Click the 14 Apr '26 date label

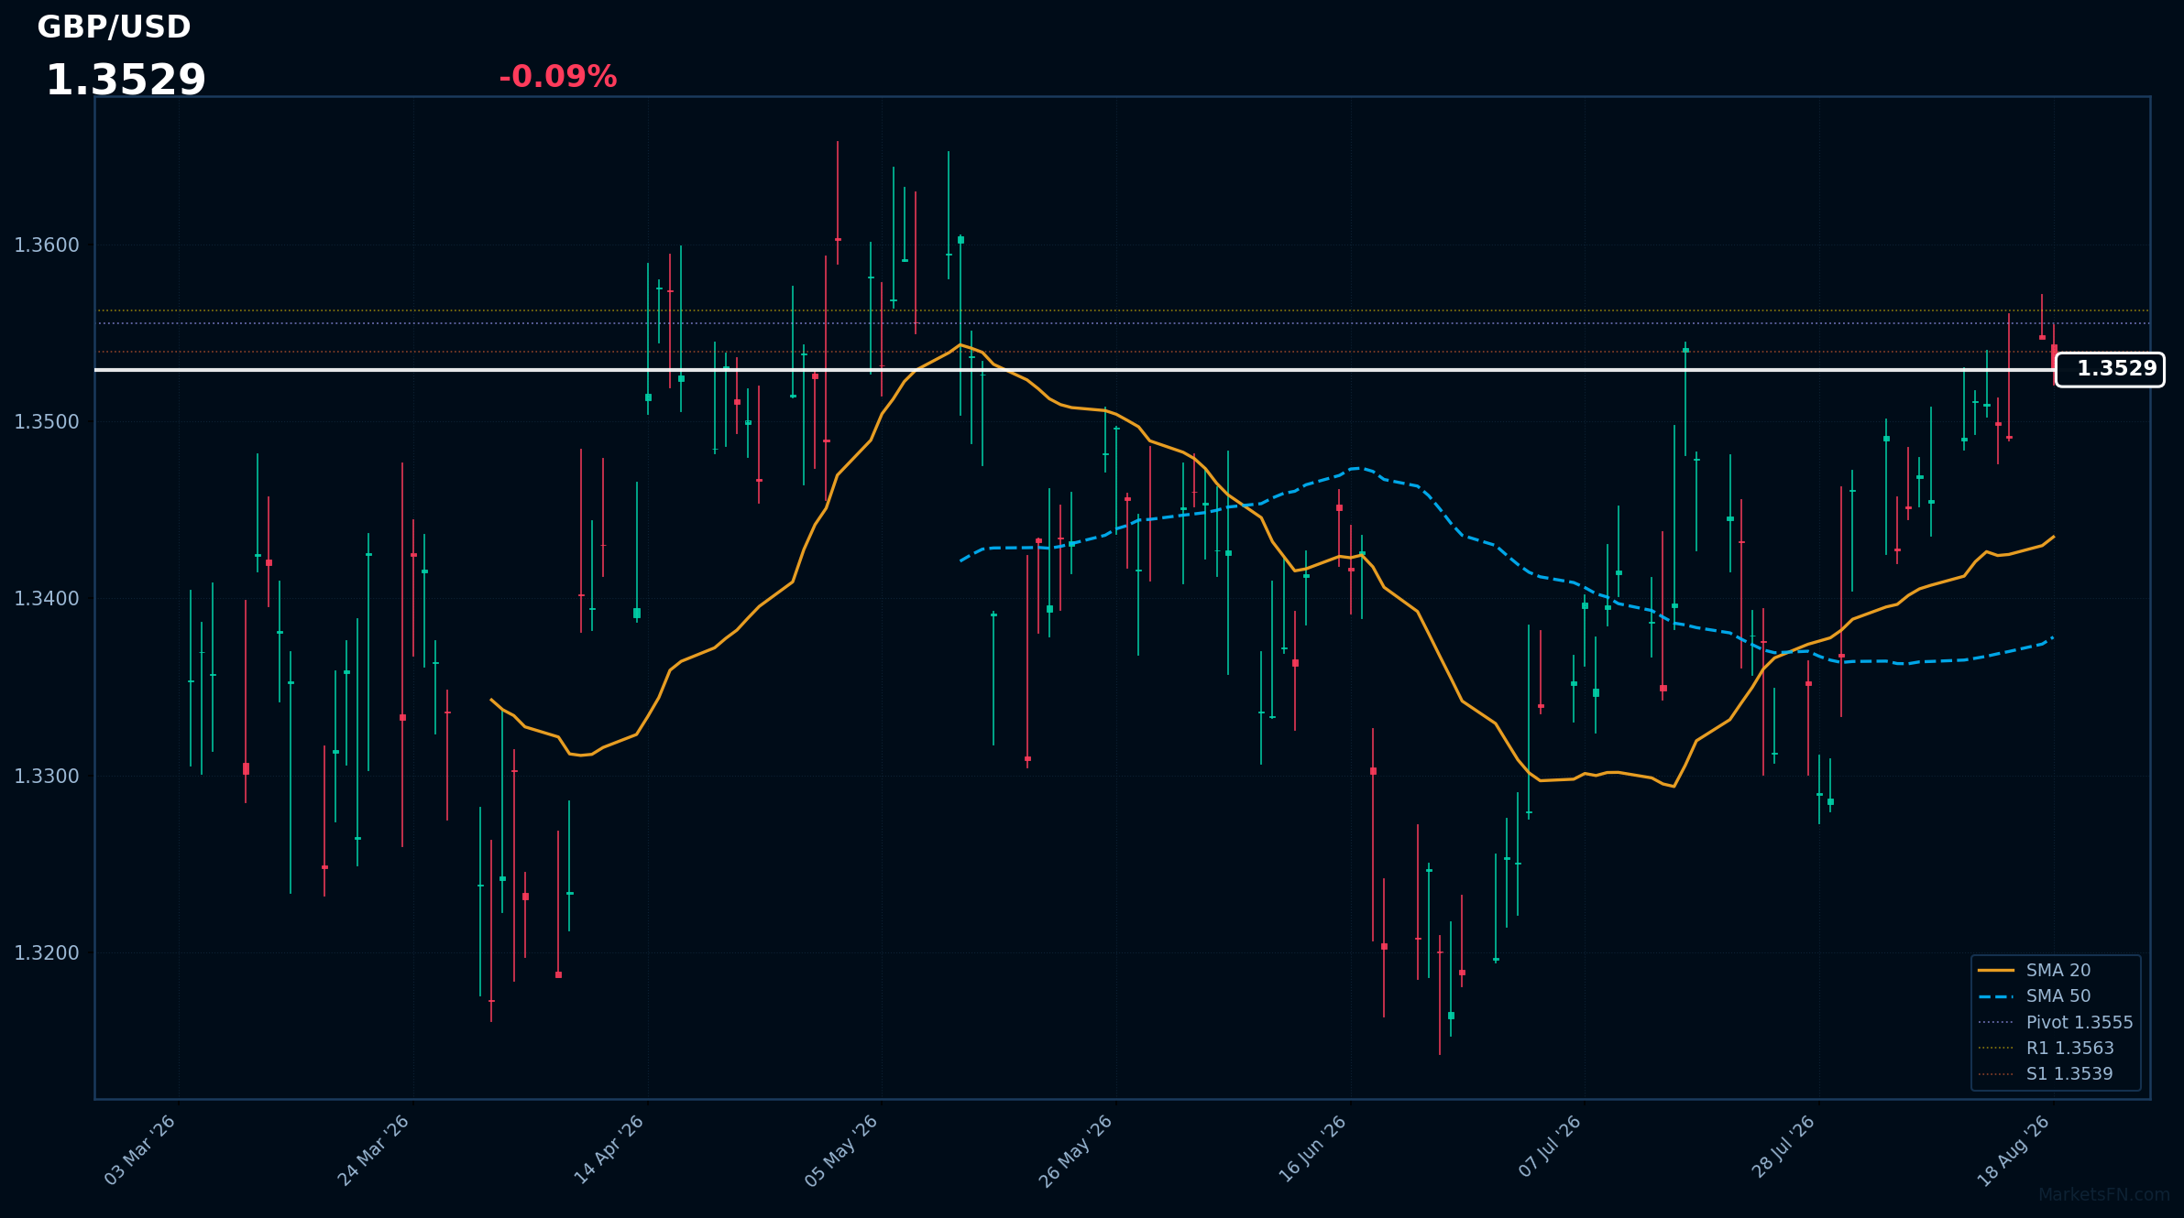point(609,1150)
